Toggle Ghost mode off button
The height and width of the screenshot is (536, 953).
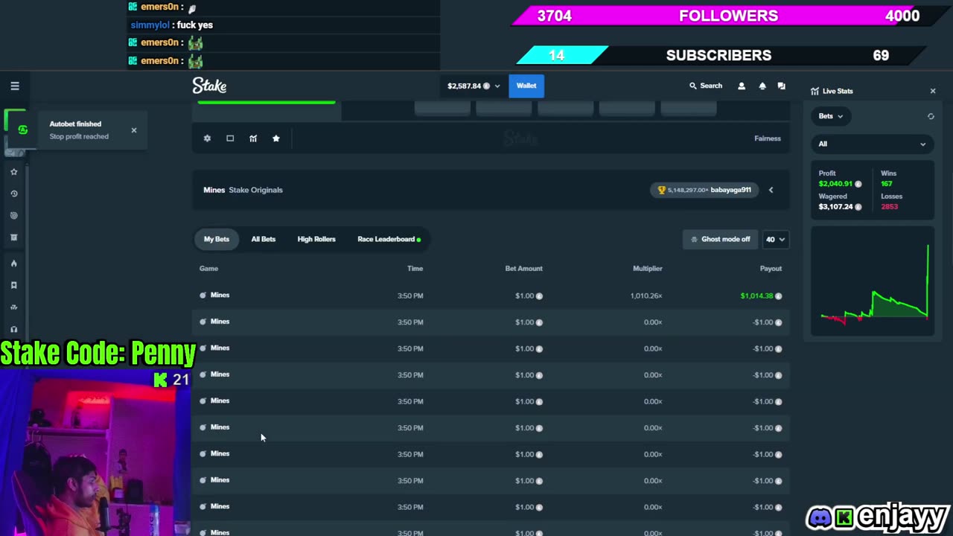720,239
